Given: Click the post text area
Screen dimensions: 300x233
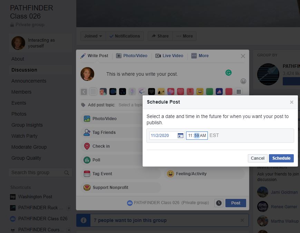Looking at the screenshot, I should tap(142, 74).
